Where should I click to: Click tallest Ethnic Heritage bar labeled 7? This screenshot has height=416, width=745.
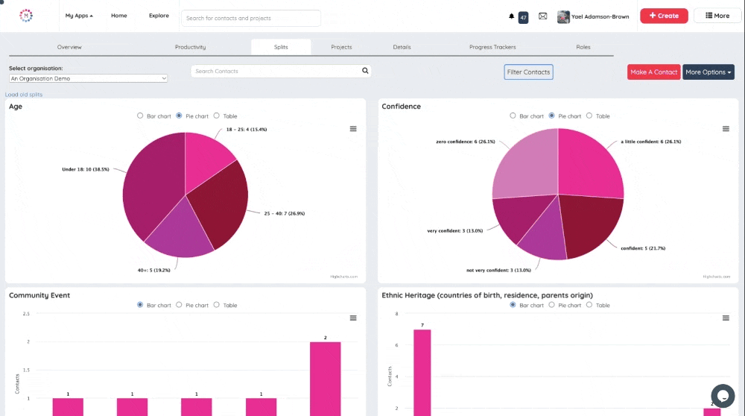pyautogui.click(x=422, y=373)
